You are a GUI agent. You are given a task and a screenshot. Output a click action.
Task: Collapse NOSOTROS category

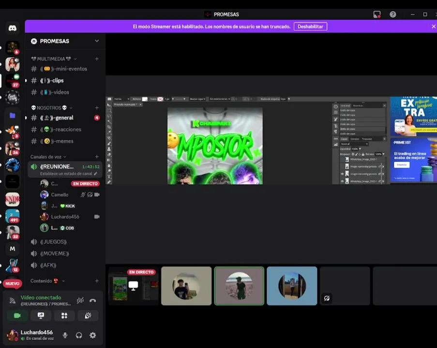[x=52, y=108]
